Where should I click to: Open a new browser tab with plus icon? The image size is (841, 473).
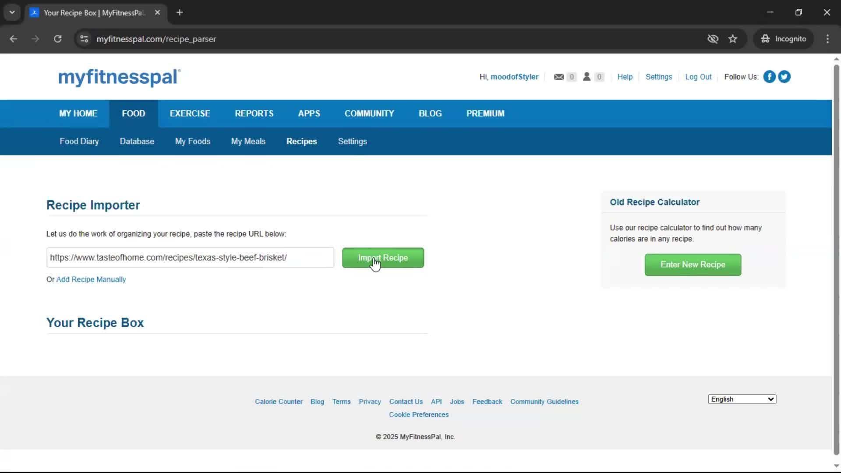(x=180, y=13)
